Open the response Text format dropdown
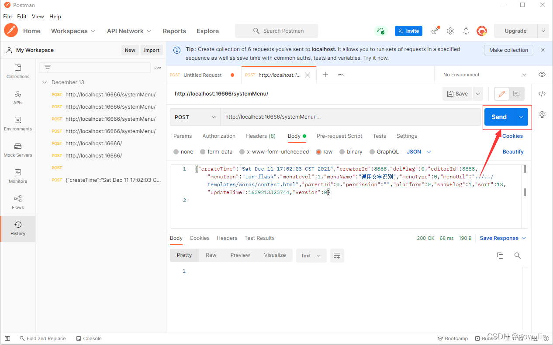Viewport: 553px width, 345px height. point(311,256)
